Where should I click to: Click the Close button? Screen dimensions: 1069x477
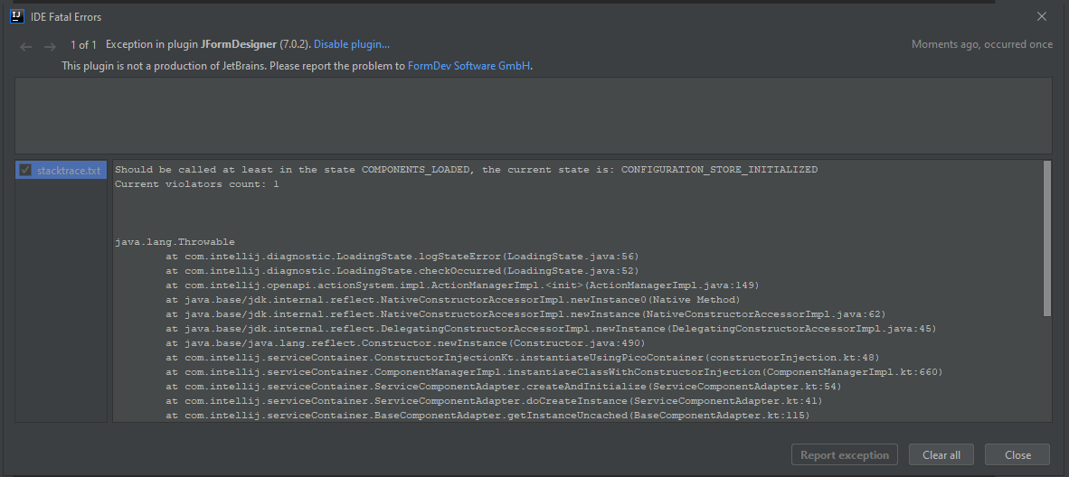pos(1017,454)
